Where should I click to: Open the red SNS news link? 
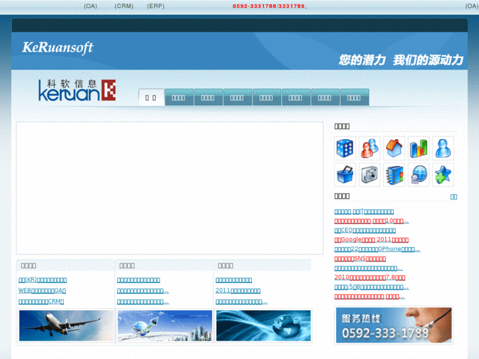tap(360, 258)
